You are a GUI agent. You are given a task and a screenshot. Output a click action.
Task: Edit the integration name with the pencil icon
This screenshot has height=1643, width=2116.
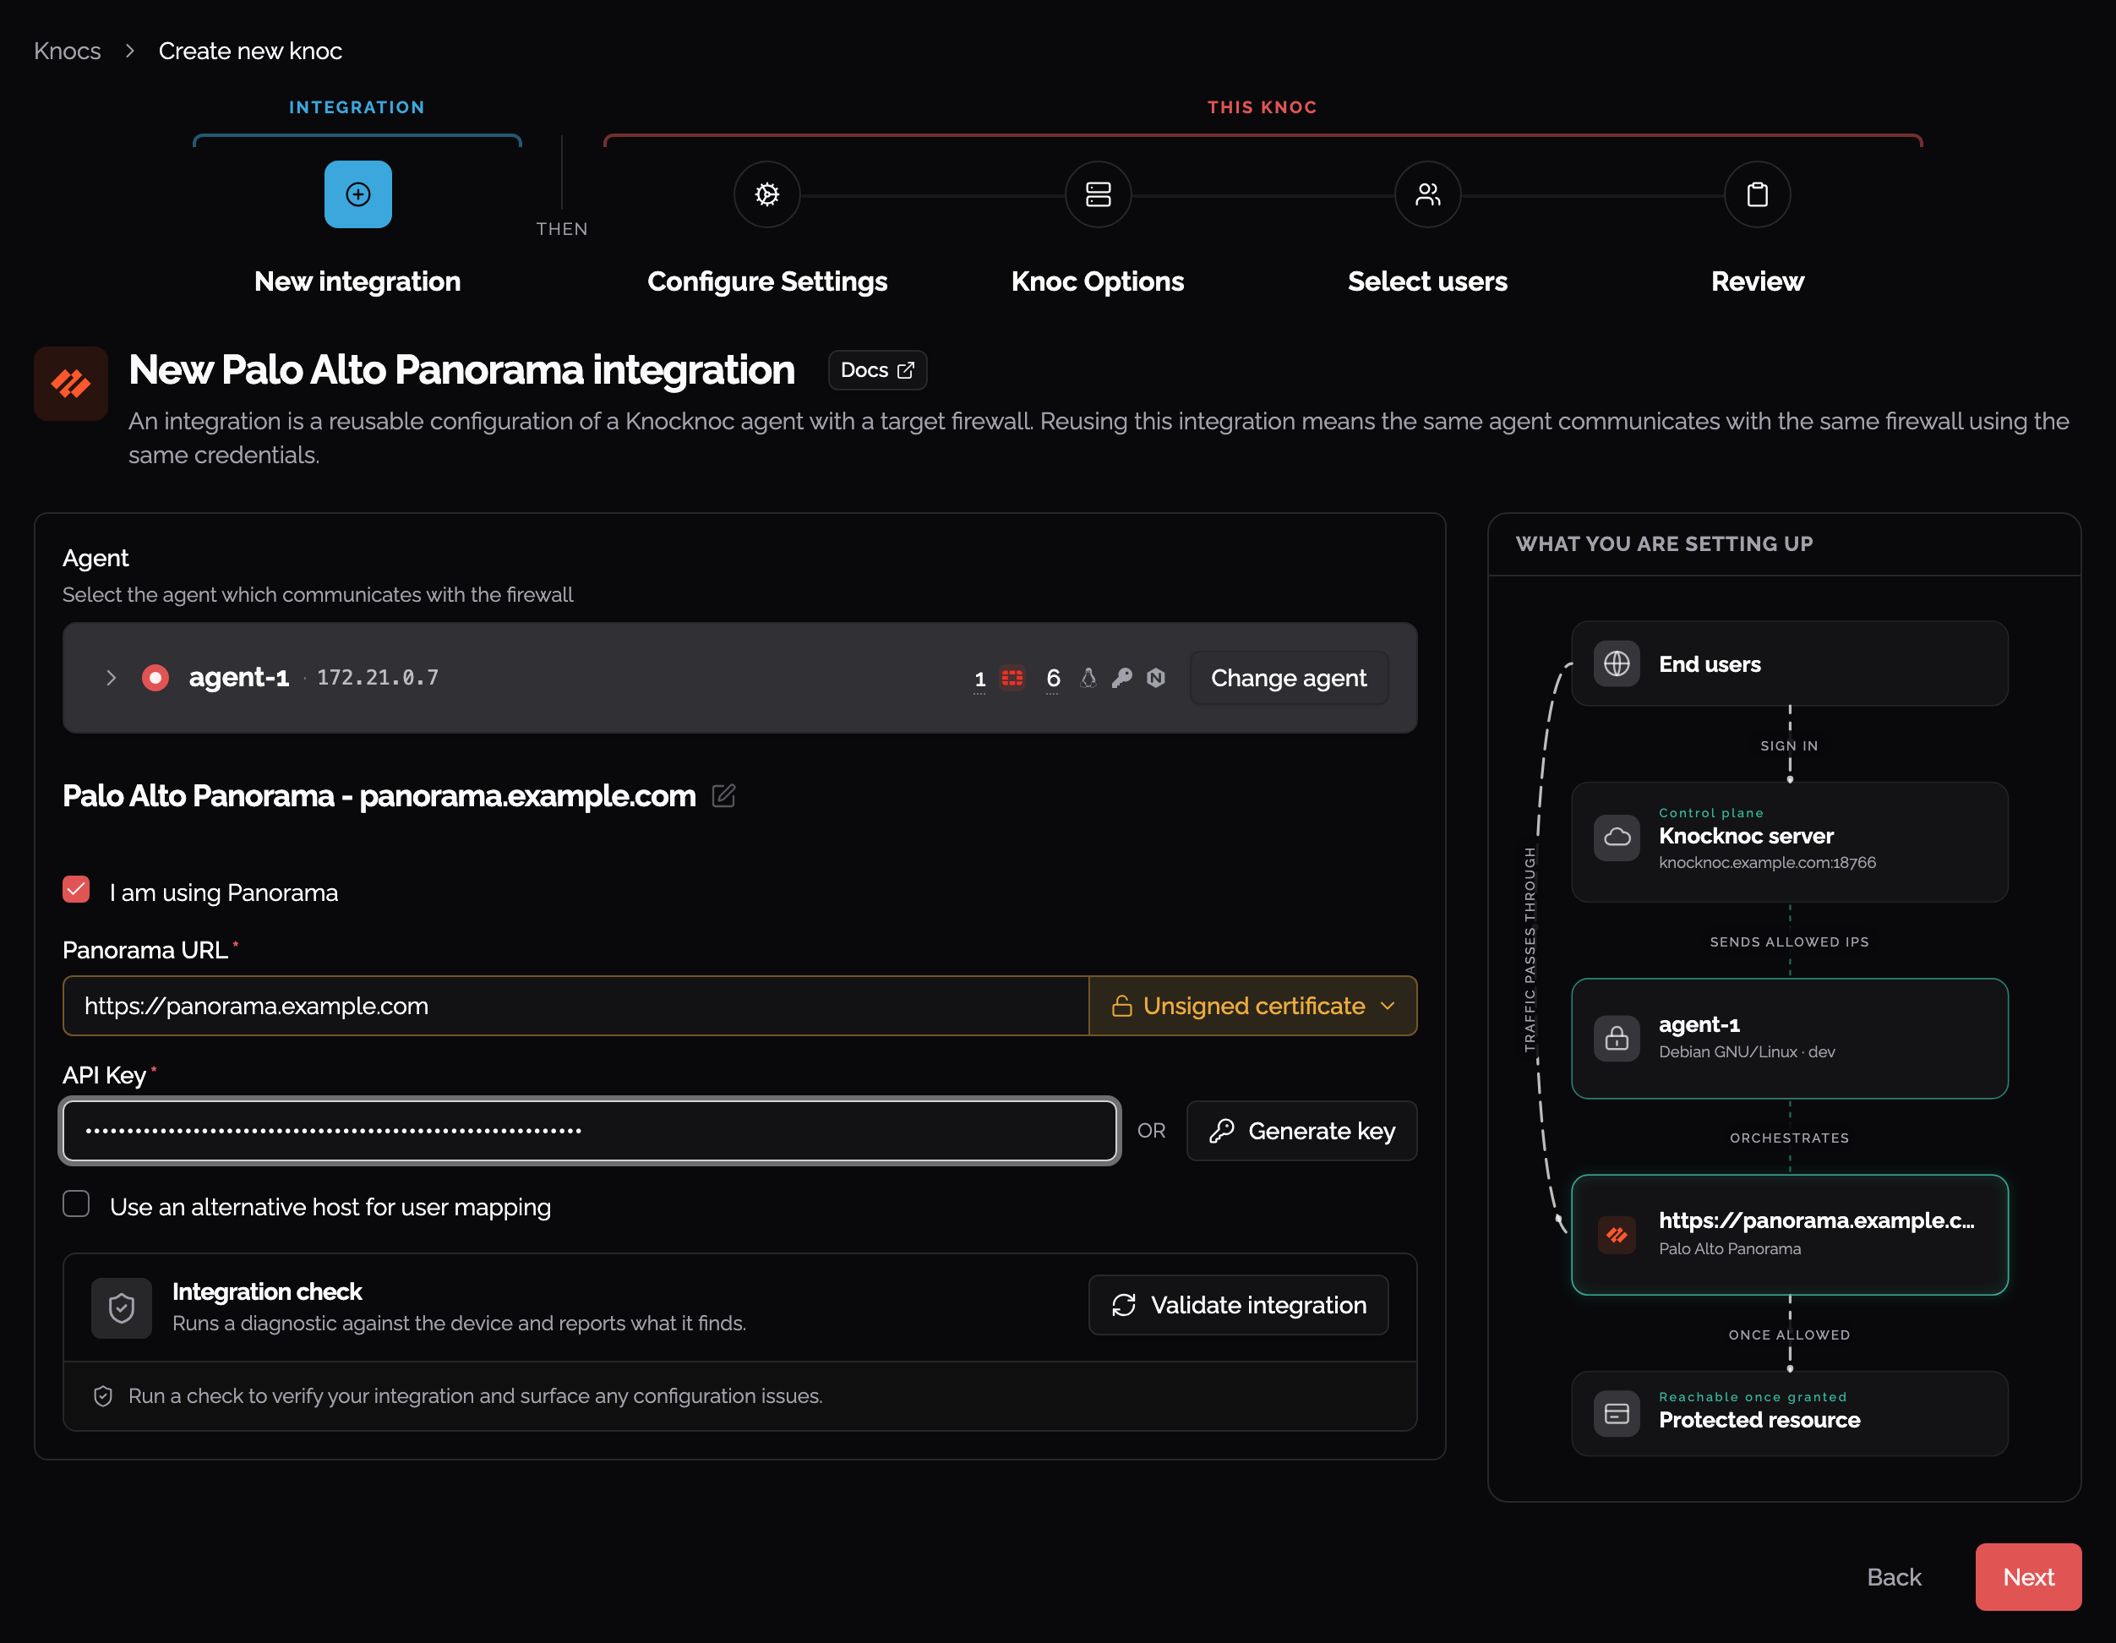point(723,795)
